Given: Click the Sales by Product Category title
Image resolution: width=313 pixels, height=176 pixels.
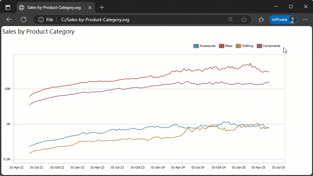Looking at the screenshot, I should [38, 32].
